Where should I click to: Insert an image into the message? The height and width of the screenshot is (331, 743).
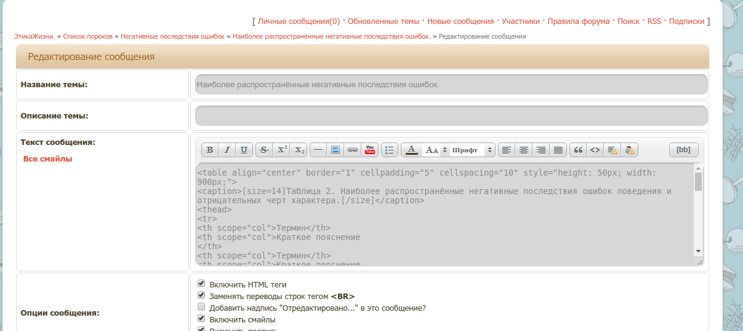(x=335, y=150)
